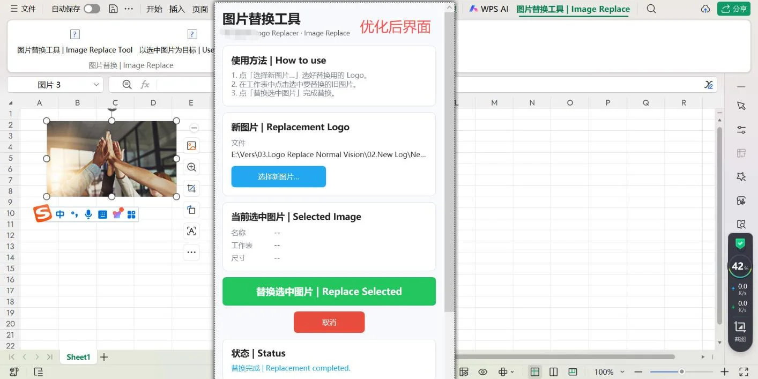
Task: Click the Sogou microphone voice input icon
Action: 88,214
